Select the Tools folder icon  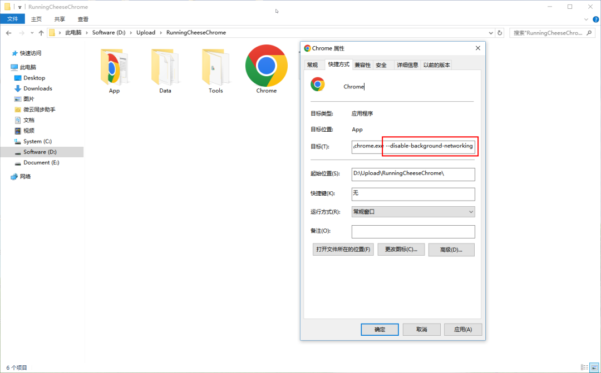click(215, 67)
